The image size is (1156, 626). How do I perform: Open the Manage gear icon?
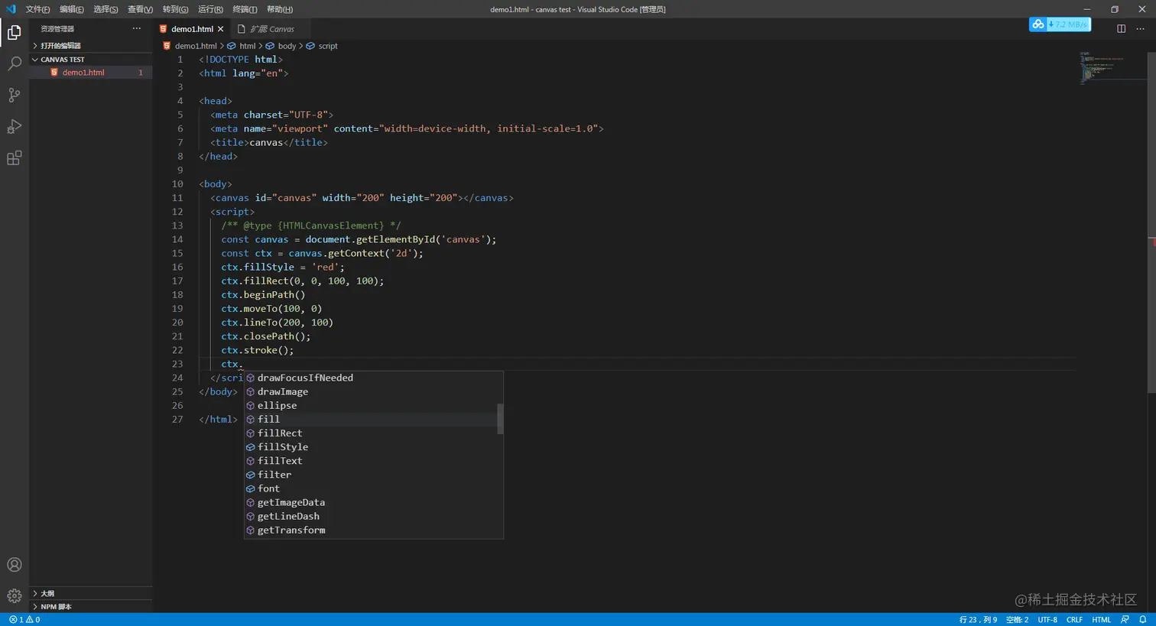click(14, 595)
